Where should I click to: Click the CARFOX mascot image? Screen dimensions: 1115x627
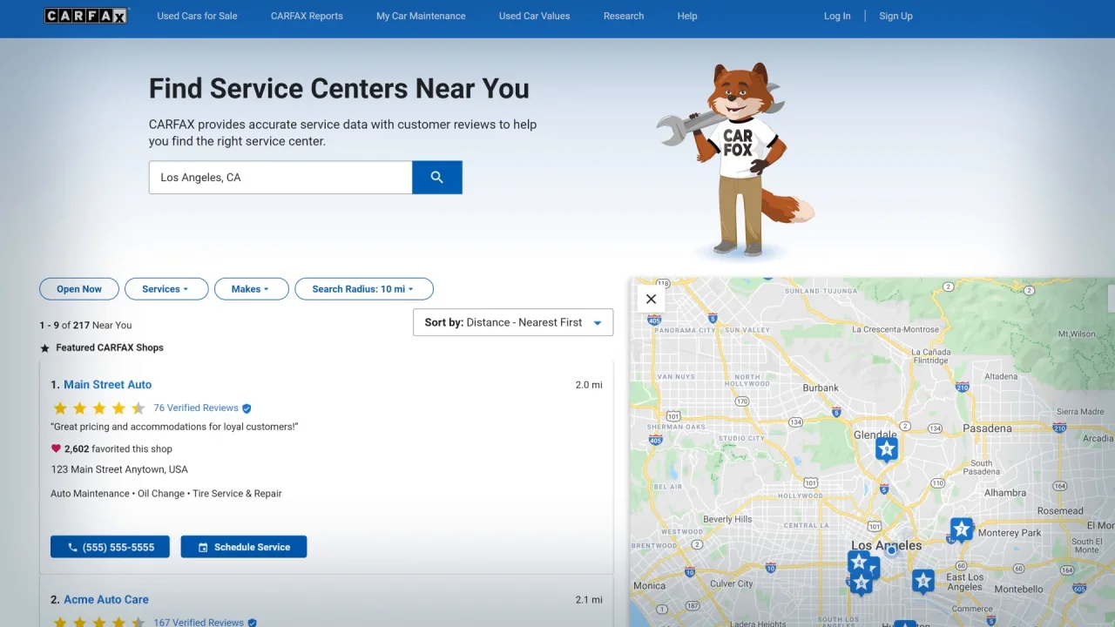coord(736,160)
